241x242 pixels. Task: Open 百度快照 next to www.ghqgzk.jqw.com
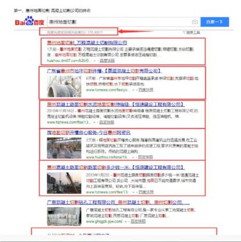pyautogui.click(x=138, y=221)
